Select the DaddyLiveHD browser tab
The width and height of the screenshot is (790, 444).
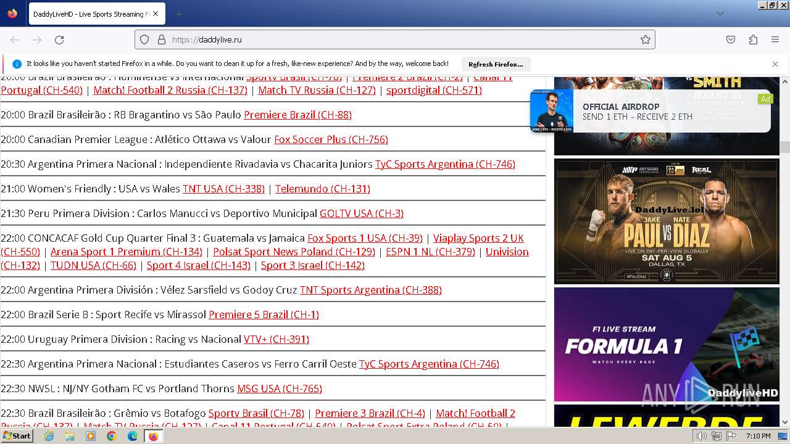point(96,14)
